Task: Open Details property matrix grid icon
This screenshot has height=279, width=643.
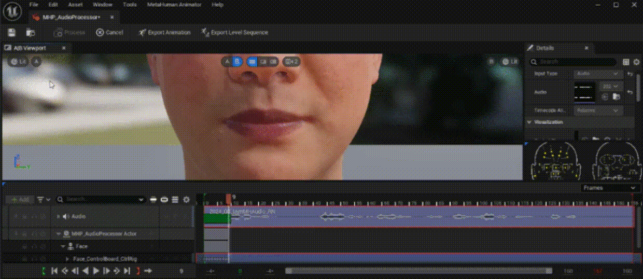Action: pos(626,62)
